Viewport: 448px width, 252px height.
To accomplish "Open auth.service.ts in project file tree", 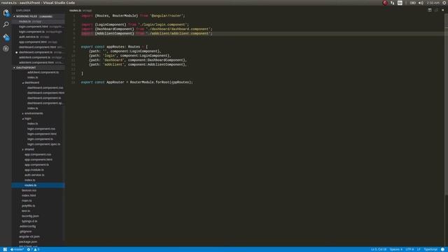I will [34, 175].
